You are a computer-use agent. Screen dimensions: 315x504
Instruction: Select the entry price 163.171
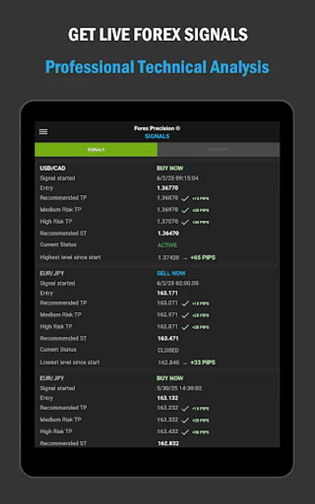[x=167, y=293]
